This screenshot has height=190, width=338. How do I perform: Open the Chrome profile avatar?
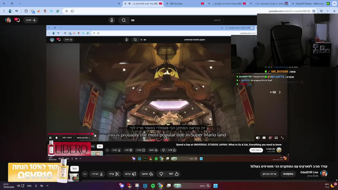click(x=10, y=11)
